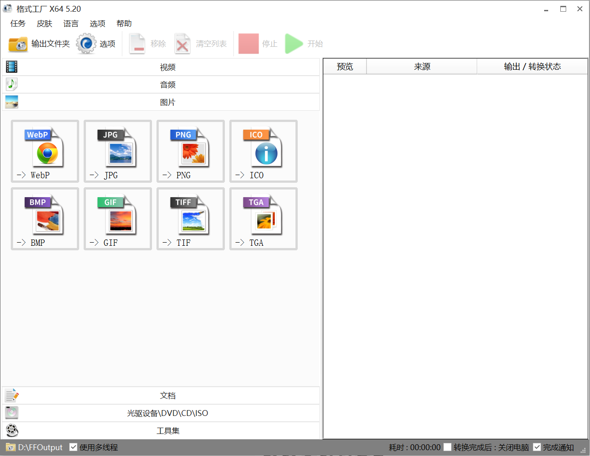Click the resize grip in status bar
This screenshot has width=590, height=456.
(583, 451)
